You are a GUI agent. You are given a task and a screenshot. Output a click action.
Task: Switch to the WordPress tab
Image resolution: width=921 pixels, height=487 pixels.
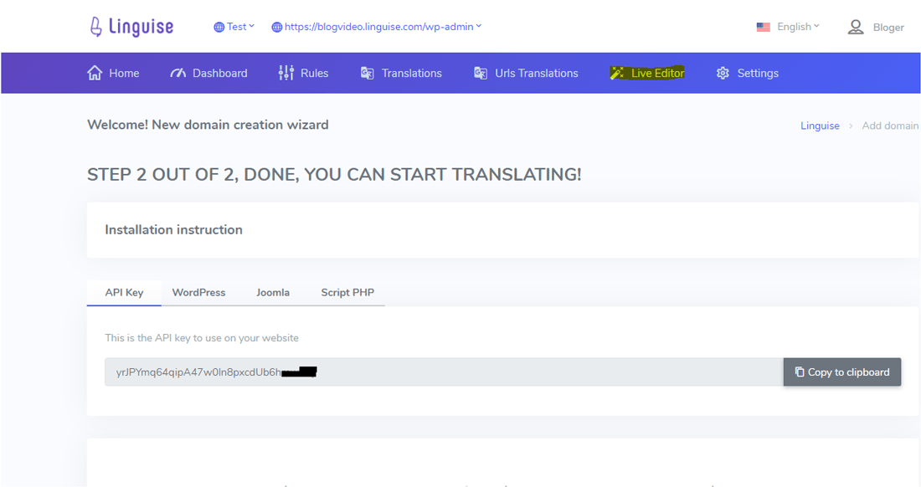198,292
